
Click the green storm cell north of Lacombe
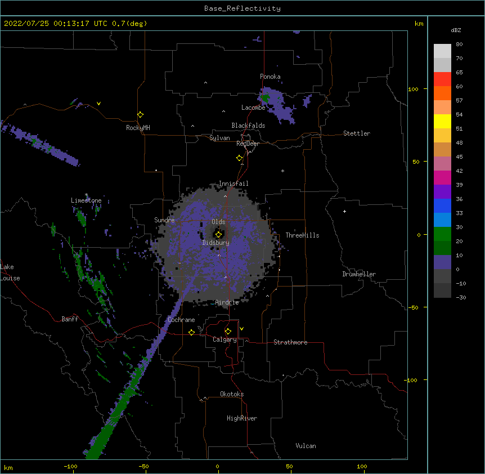coord(265,98)
